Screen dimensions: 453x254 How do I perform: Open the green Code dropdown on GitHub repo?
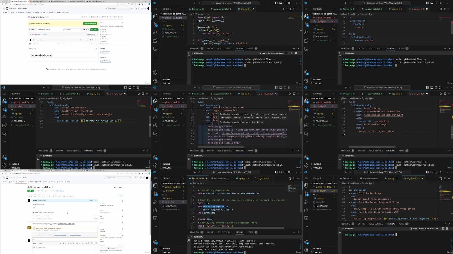(94, 29)
